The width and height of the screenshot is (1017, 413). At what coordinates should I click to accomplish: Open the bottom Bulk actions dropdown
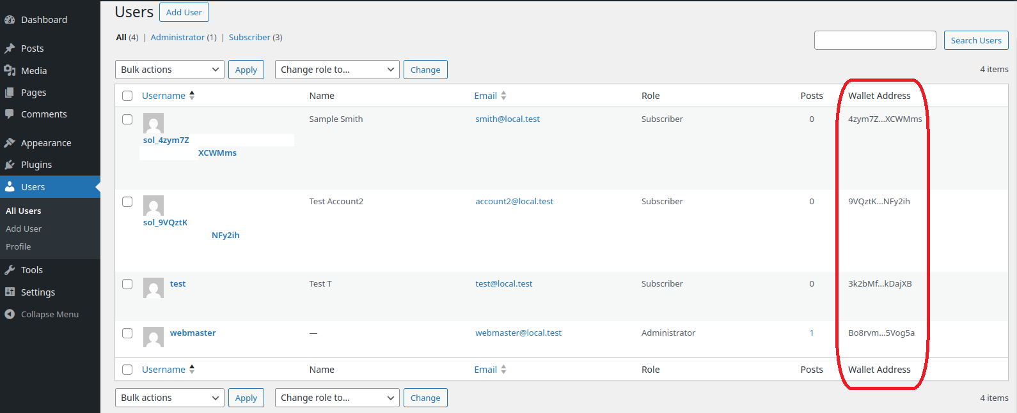pos(169,398)
